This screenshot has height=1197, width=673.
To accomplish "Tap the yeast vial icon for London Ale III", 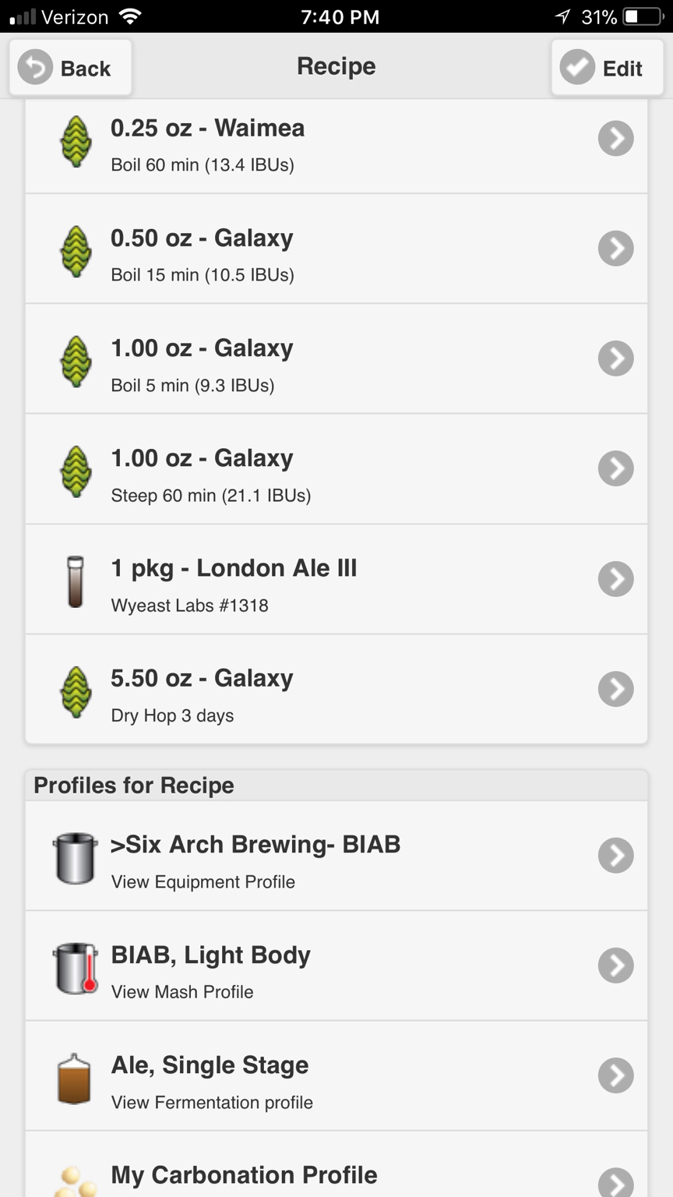I will (x=76, y=581).
